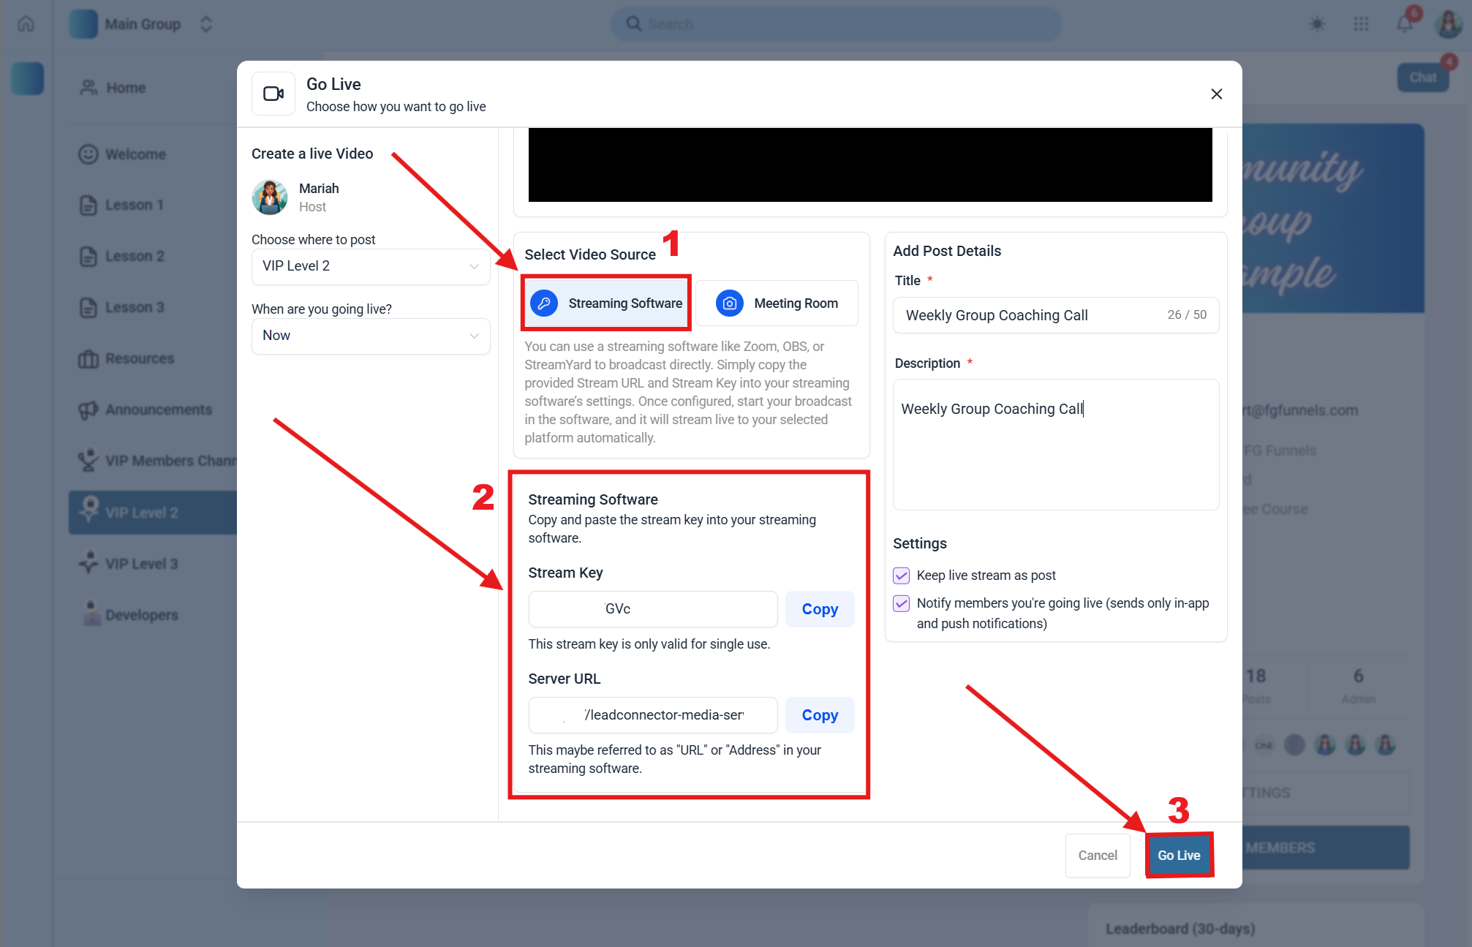Toggle the light/dark theme sun icon

(1317, 24)
